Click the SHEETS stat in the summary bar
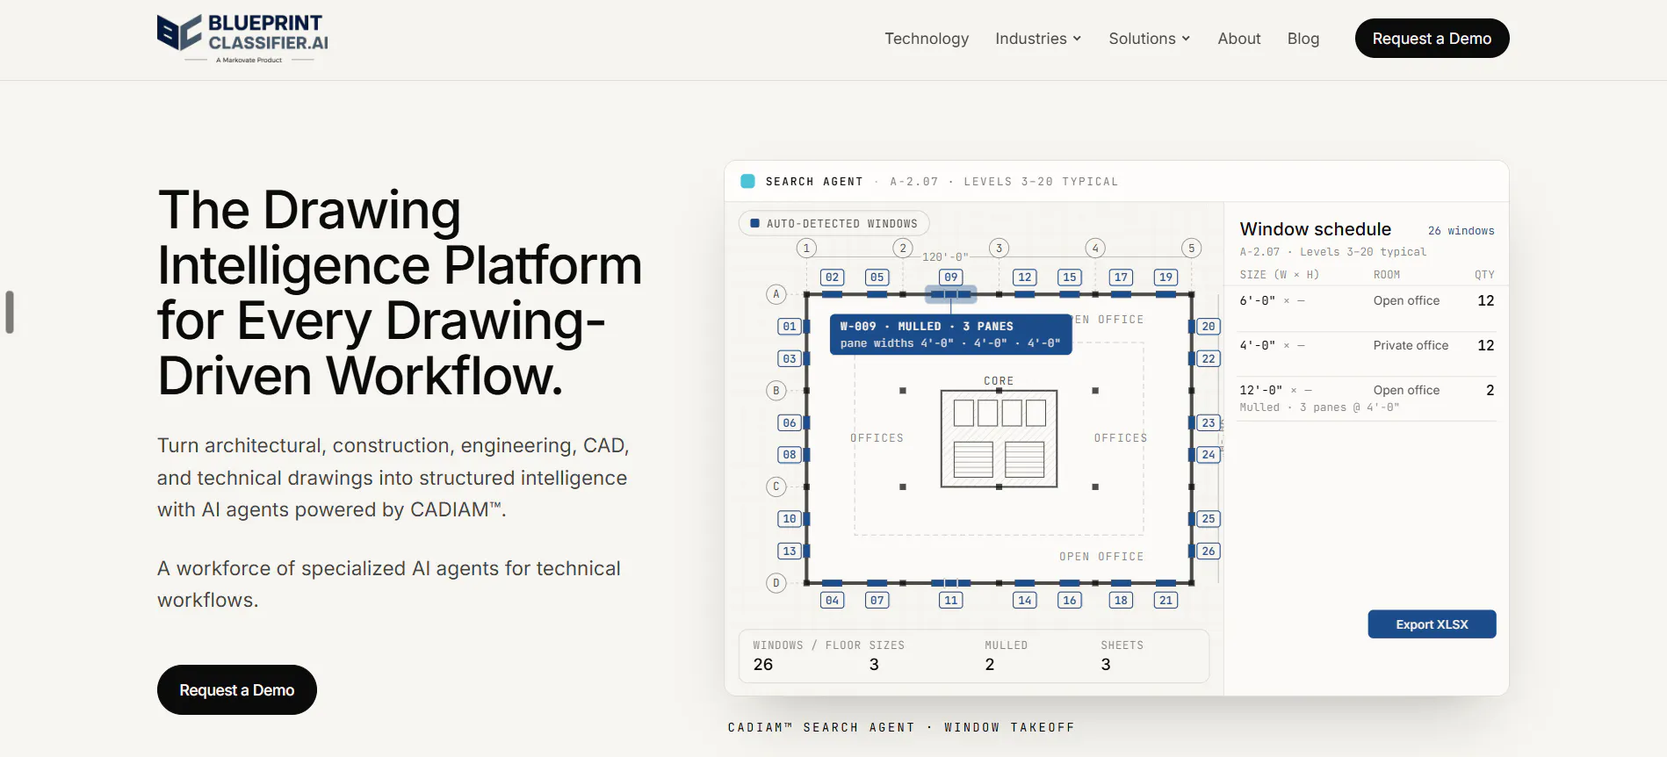The height and width of the screenshot is (757, 1667). coord(1122,655)
